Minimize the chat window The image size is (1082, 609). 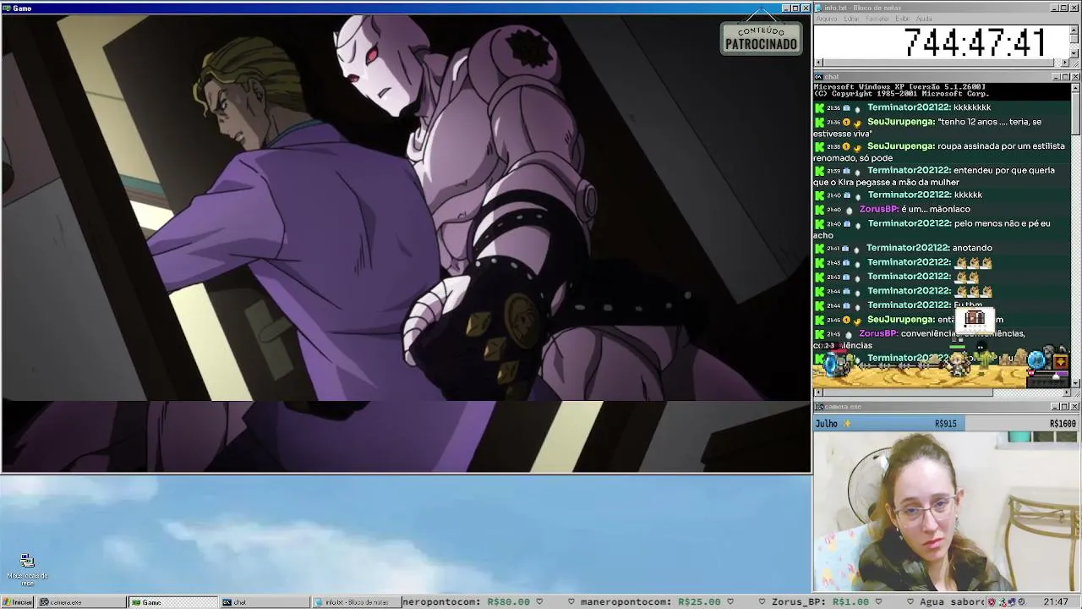point(1056,76)
